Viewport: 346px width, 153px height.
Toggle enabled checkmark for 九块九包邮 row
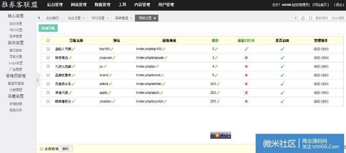(x=283, y=67)
